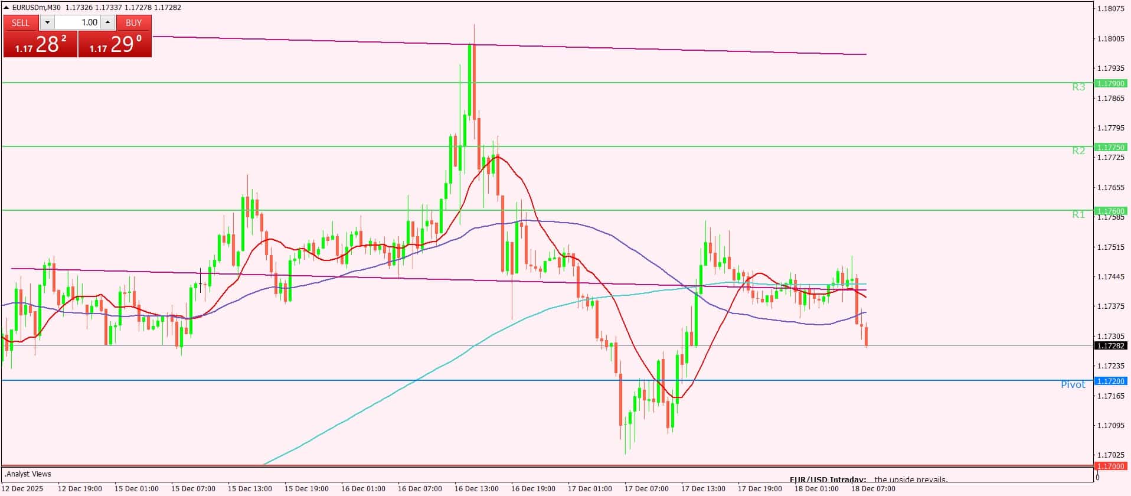This screenshot has height=496, width=1131.
Task: Click the 1.17025 value on price scale
Action: click(1110, 455)
